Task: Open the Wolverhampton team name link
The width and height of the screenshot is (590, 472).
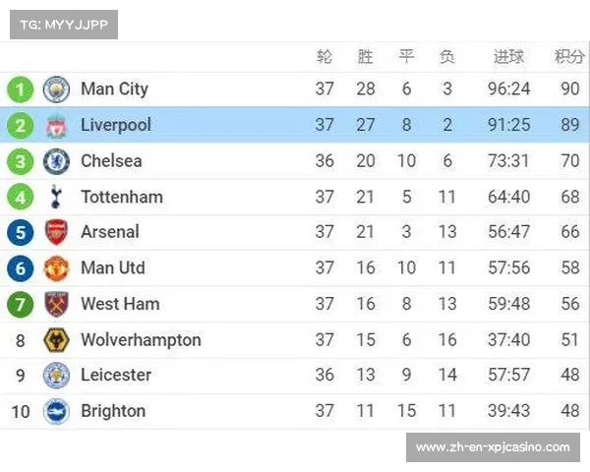Action: click(x=141, y=340)
